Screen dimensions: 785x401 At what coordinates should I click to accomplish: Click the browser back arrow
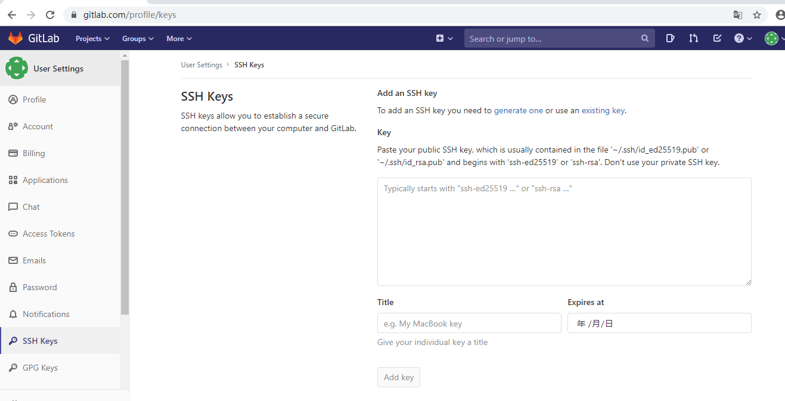click(11, 14)
